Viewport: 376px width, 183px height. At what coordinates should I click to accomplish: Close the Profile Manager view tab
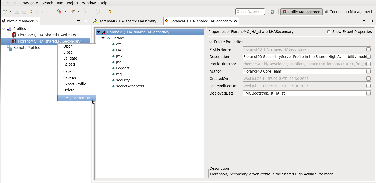pyautogui.click(x=37, y=21)
